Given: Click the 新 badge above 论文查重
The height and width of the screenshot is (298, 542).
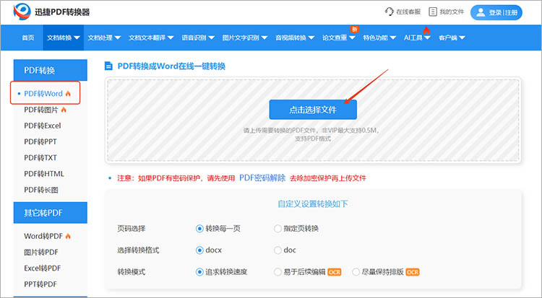Looking at the screenshot, I should click(x=354, y=30).
